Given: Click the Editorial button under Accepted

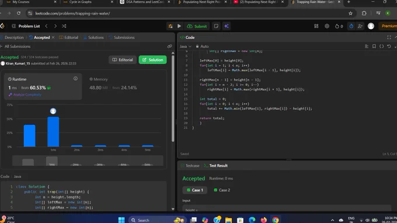Looking at the screenshot, I should 123,60.
